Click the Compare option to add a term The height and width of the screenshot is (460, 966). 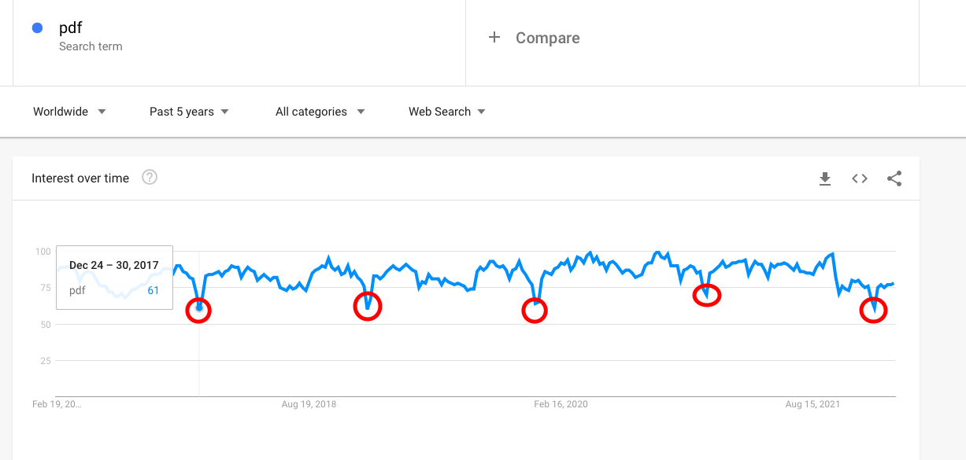(546, 37)
